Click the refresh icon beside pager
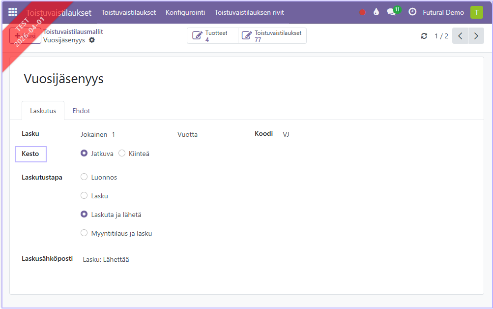This screenshot has width=493, height=309. tap(424, 36)
